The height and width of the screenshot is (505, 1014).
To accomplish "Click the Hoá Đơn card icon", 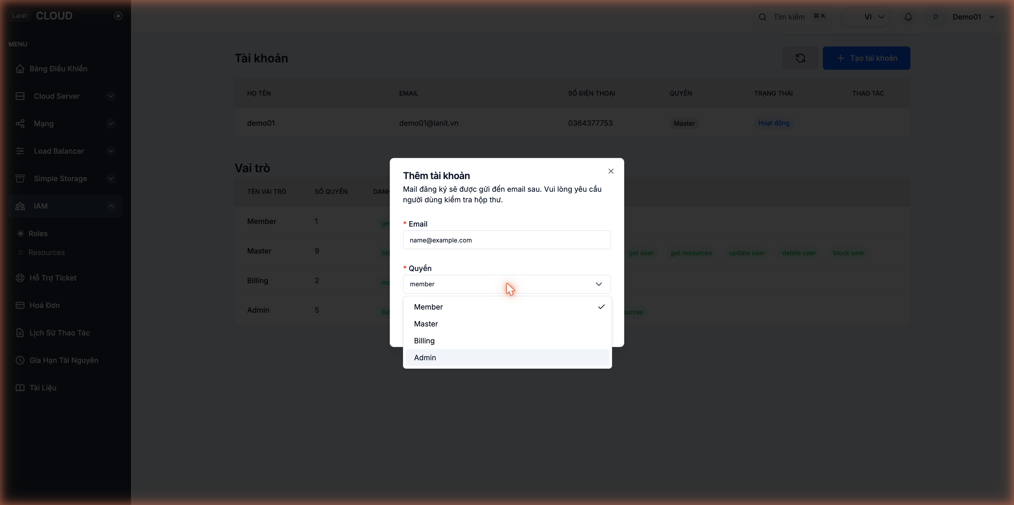I will click(x=20, y=305).
